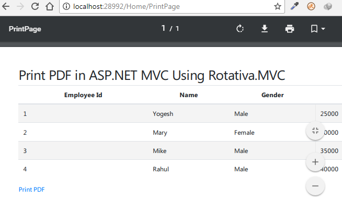Download the PDF file
342x199 pixels.
(265, 29)
